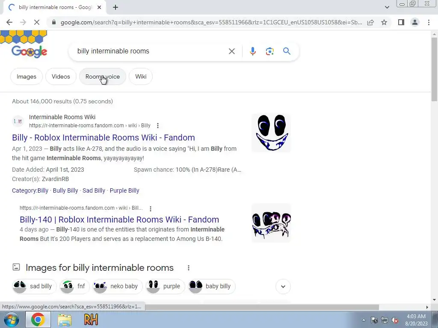Click the vertical scrollbar thumb
Screen dimensions: 438x328
coord(434,69)
